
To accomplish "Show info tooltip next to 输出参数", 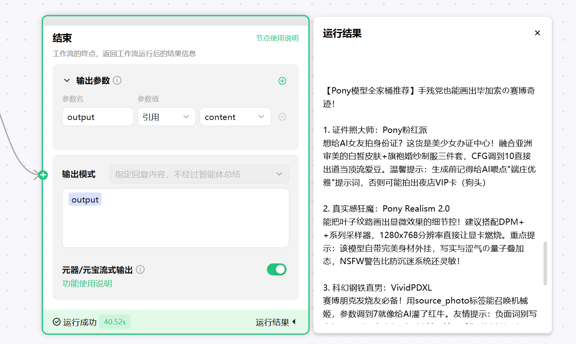I will click(x=117, y=80).
